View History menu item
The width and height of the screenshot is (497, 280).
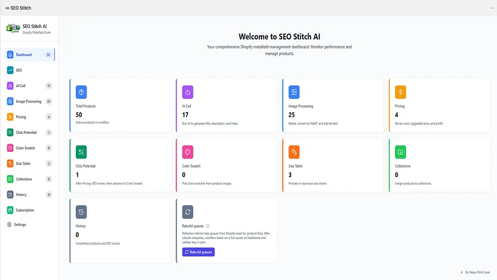click(29, 195)
